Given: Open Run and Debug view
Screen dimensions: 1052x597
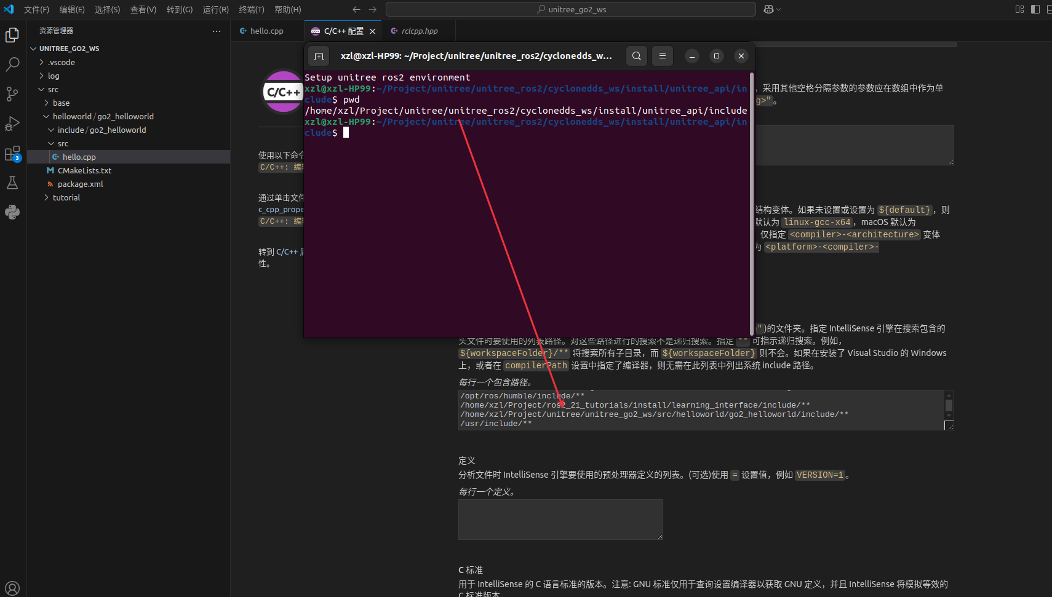Looking at the screenshot, I should pyautogui.click(x=12, y=124).
